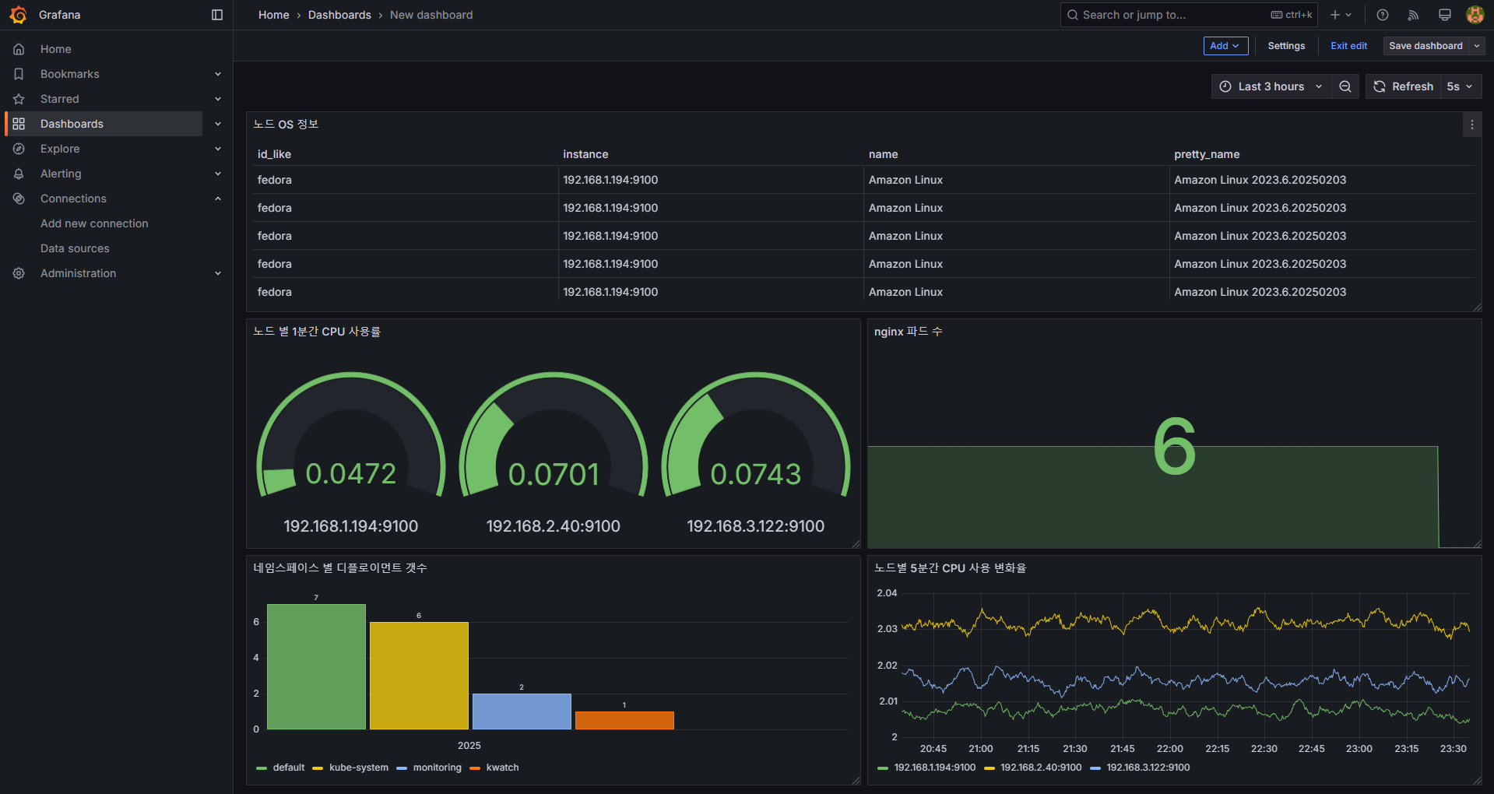The image size is (1494, 794).
Task: Sort table by id_like column header
Action: [274, 154]
